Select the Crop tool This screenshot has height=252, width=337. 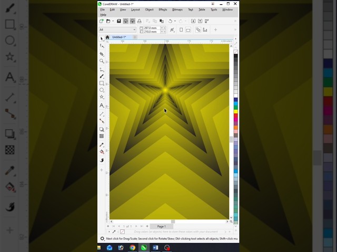coord(102,54)
